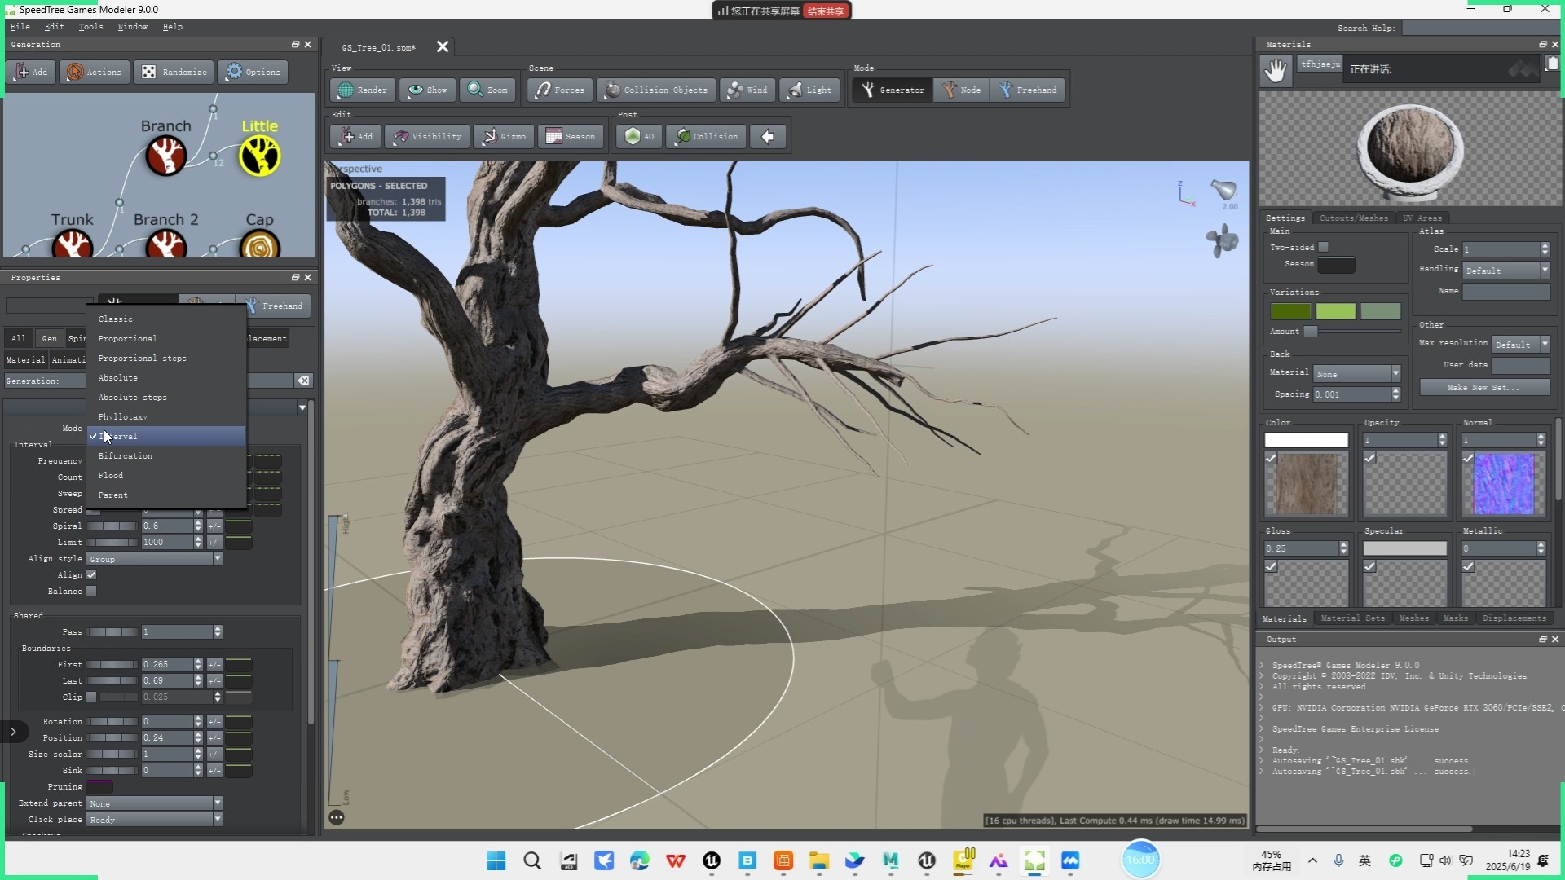
Task: Switch to Material Sets tab
Action: (1352, 618)
